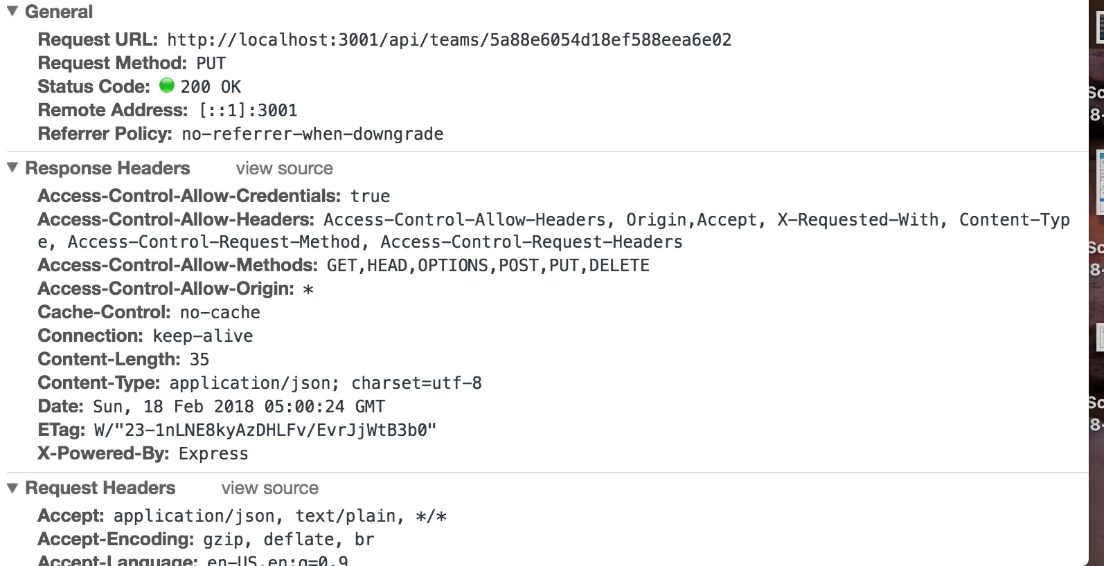Click the Remote Address value
1104x566 pixels.
coord(248,110)
